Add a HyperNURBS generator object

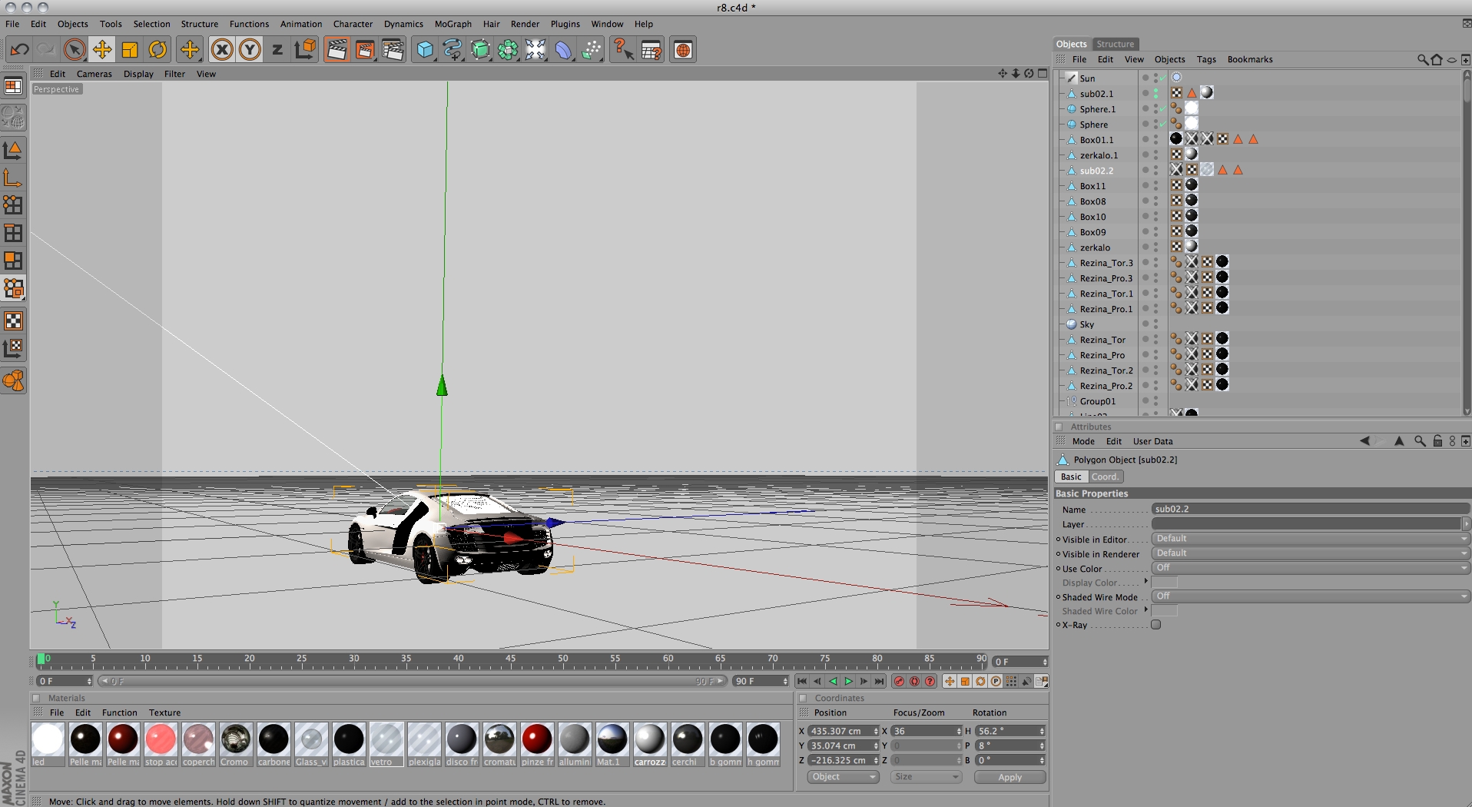(x=480, y=50)
